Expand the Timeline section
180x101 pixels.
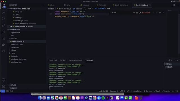[x=13, y=88]
